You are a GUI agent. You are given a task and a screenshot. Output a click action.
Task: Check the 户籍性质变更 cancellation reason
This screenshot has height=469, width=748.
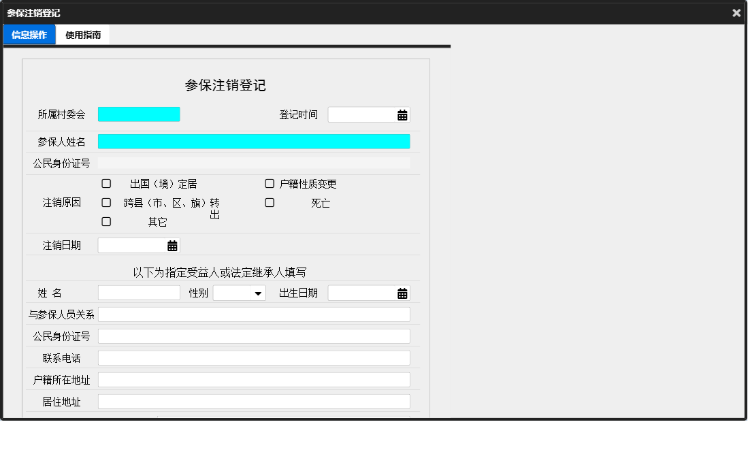click(270, 183)
